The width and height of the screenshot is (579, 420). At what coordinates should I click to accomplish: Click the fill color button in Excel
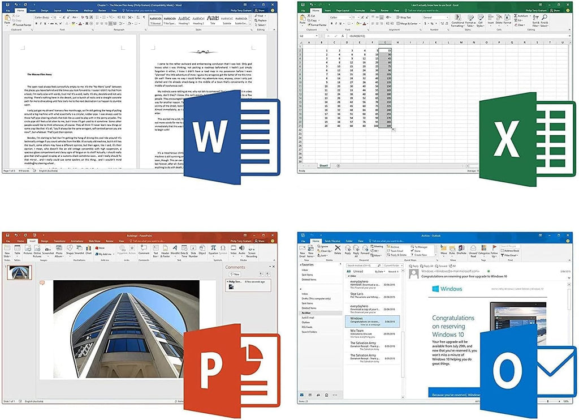click(x=358, y=23)
